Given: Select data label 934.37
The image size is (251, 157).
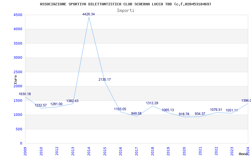Looking at the screenshot, I should [x=200, y=114].
